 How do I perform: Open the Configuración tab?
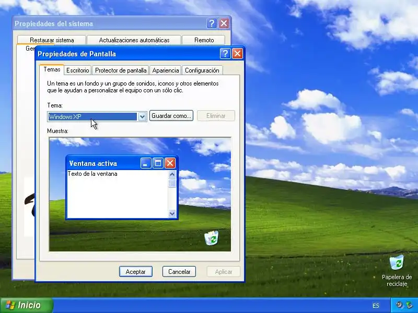202,70
